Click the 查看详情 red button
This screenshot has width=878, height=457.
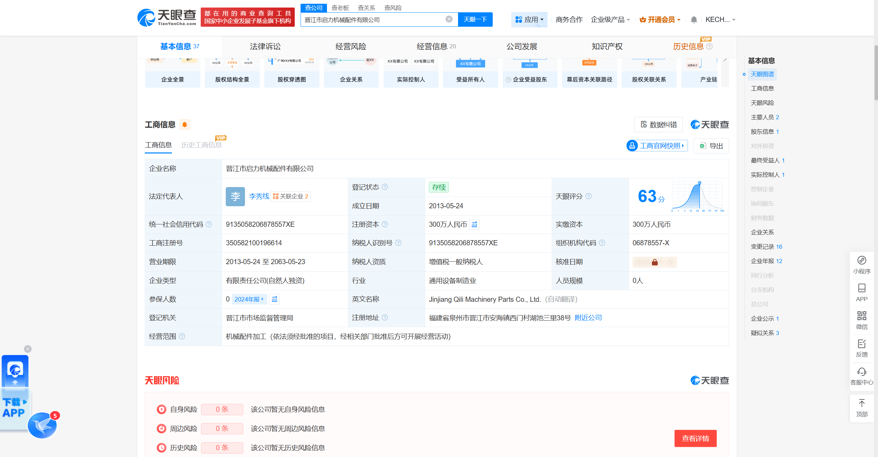695,438
